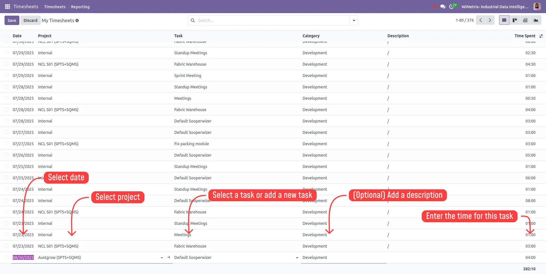Open the Austgrow project internal link arrow
The width and height of the screenshot is (546, 274).
pos(169,257)
